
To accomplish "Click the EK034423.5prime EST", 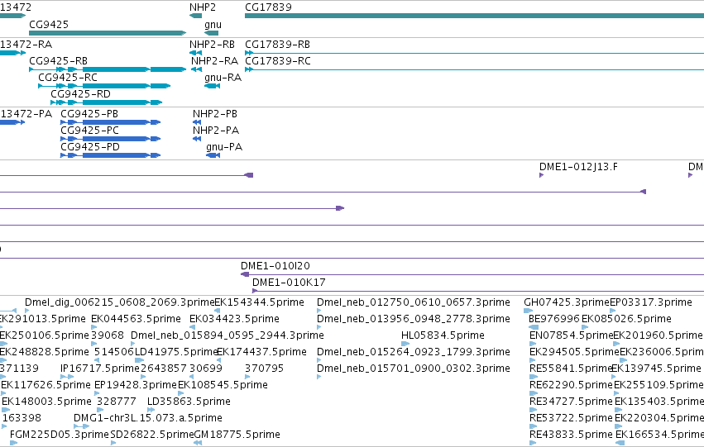I will point(234,319).
